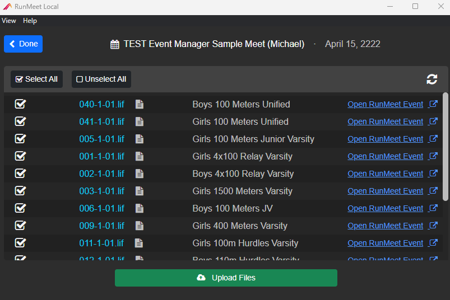Toggle checkbox for 001-1-01.lif

[20, 156]
